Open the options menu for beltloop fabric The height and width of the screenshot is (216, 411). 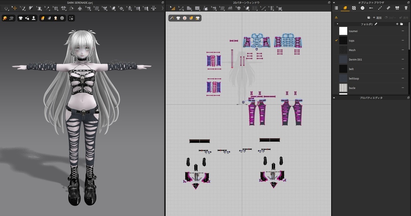tap(403, 78)
